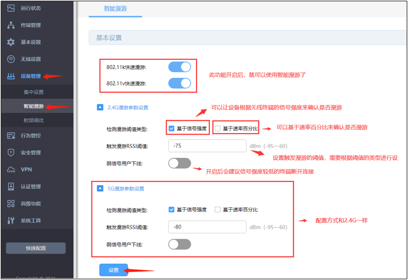Open the 集中设置 submenu item
This screenshot has height=280, width=408.
click(34, 92)
